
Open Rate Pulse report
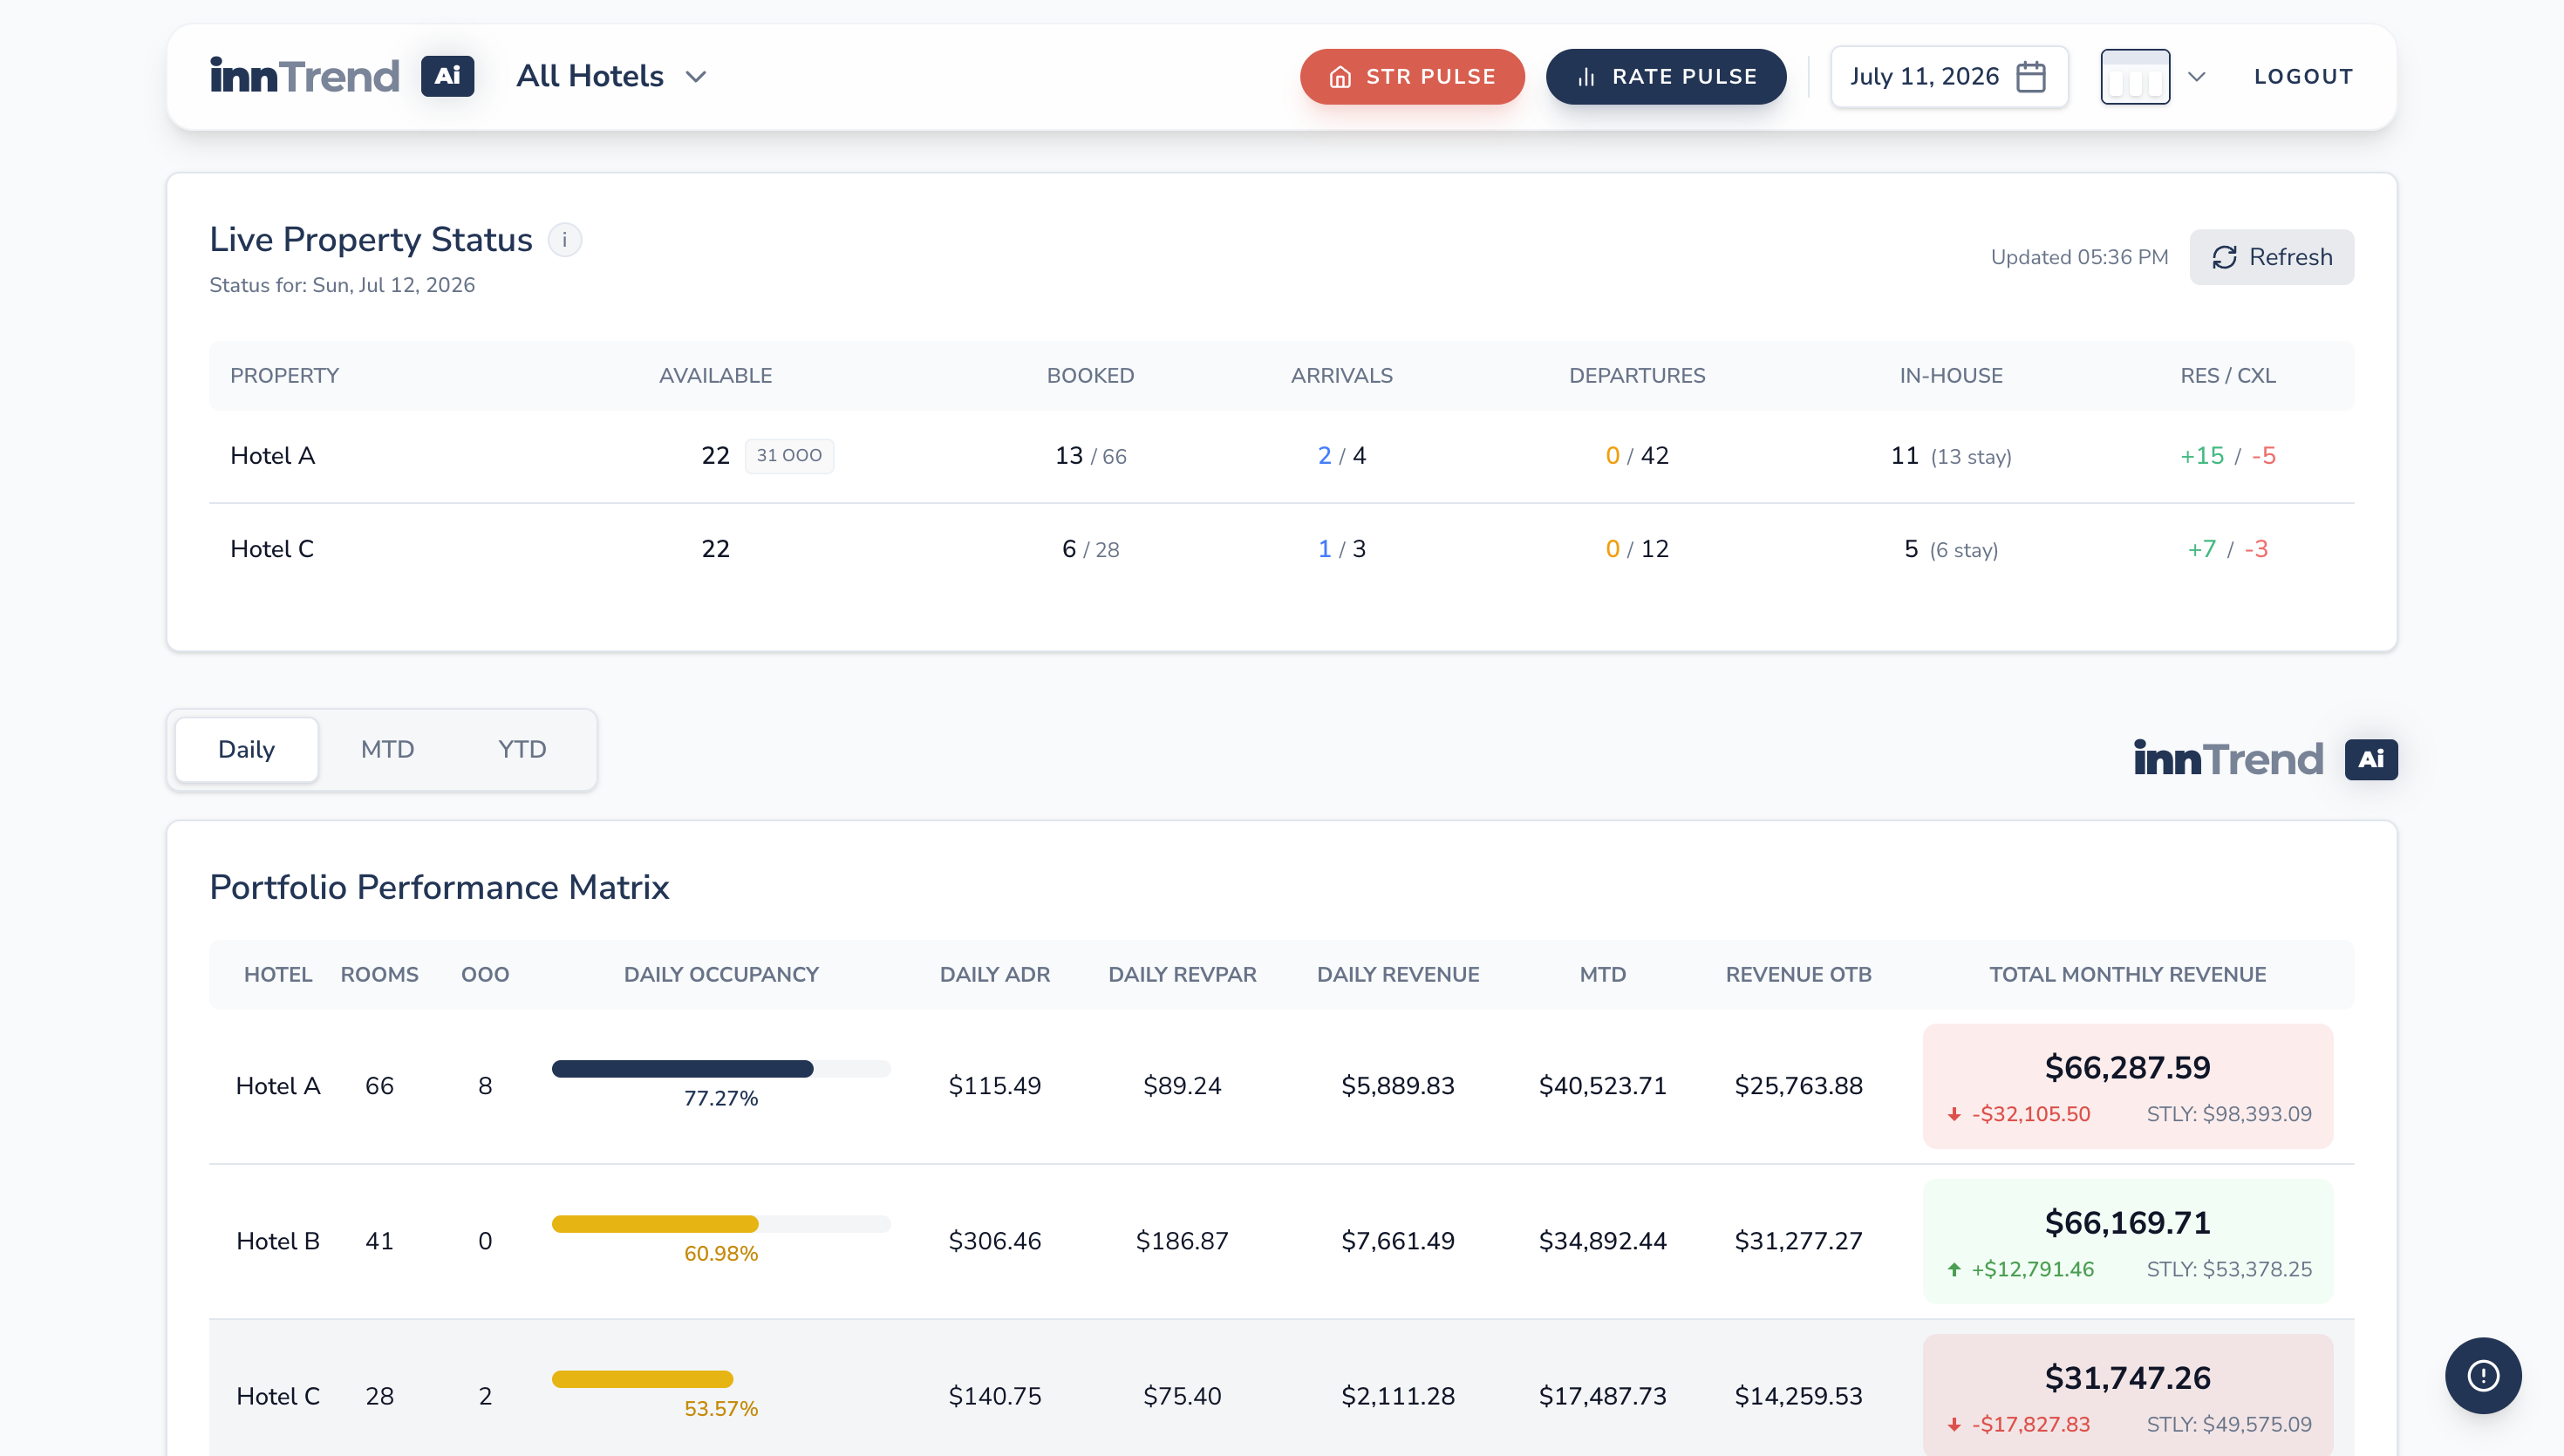click(1666, 76)
